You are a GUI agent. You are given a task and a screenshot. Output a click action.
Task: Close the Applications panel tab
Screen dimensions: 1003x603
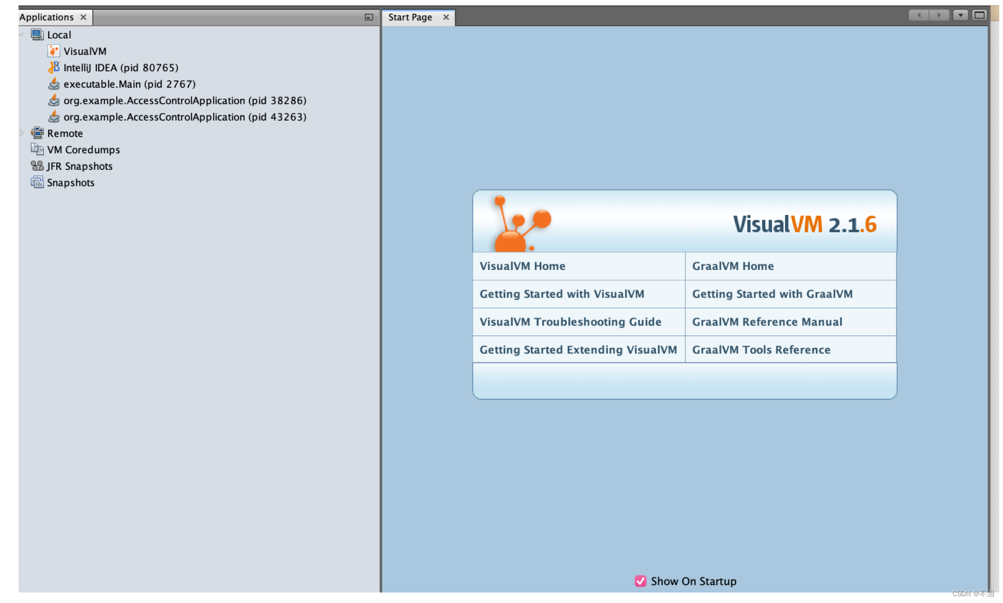83,17
